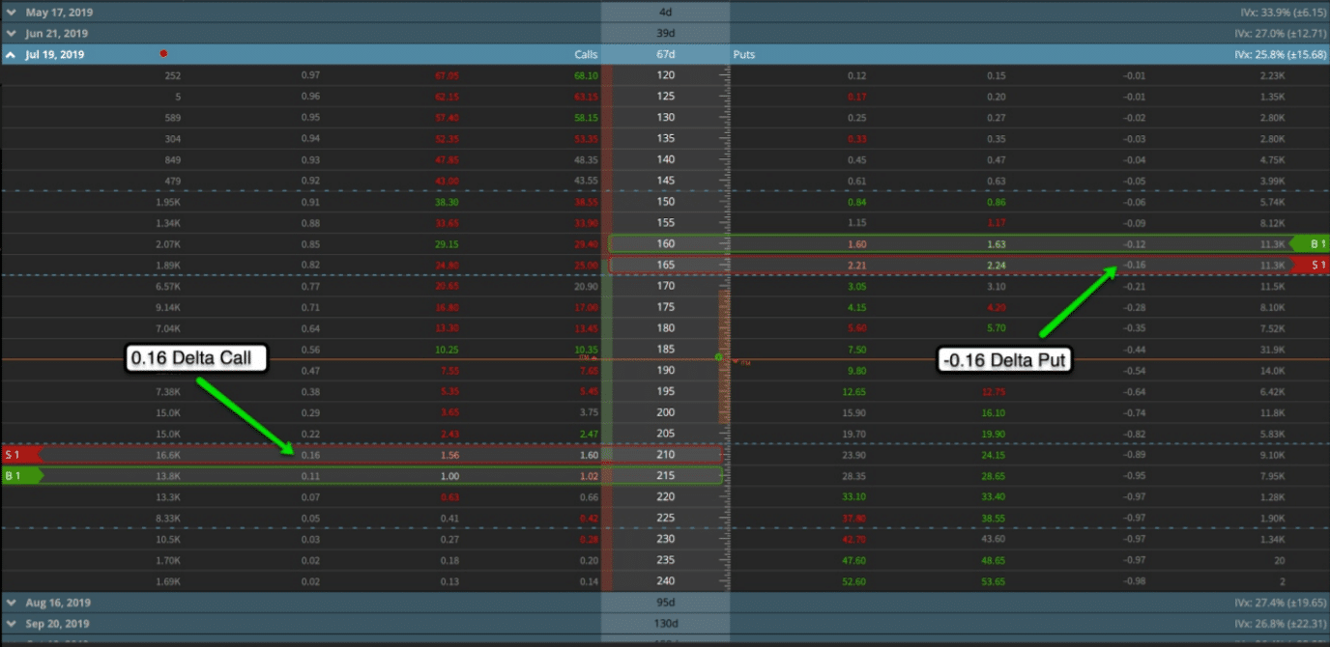Collapse the Jul 19, 2019 expiration

[x=11, y=55]
